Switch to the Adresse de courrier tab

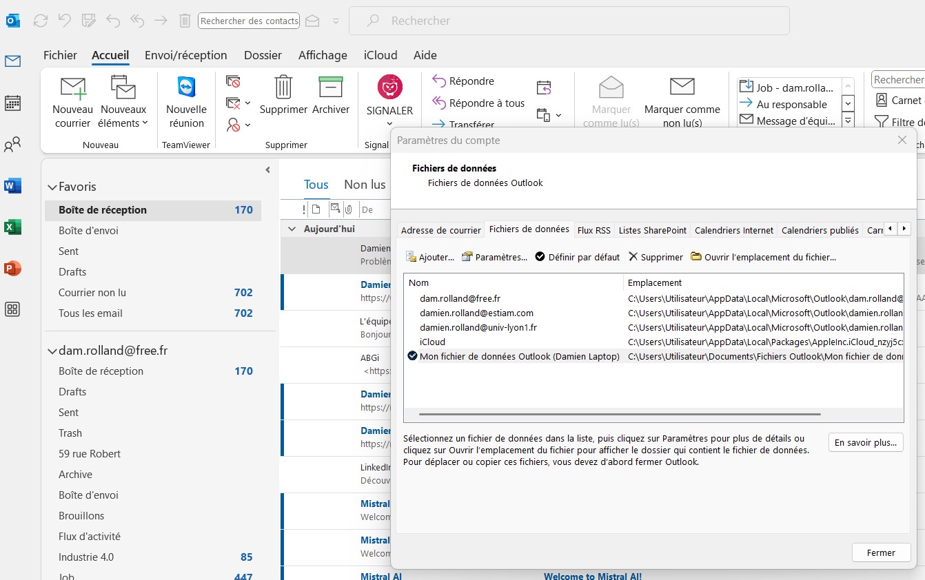click(x=441, y=230)
